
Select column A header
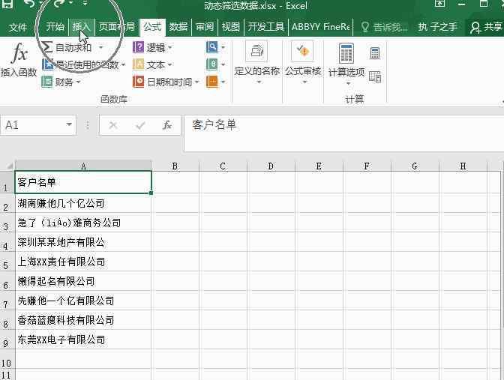coord(83,166)
